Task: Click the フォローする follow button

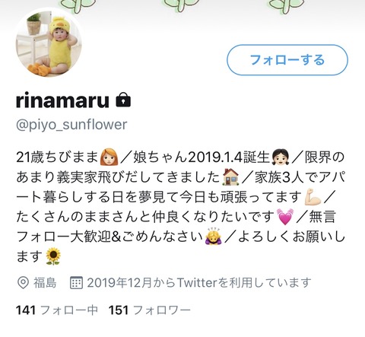Action: (x=287, y=60)
